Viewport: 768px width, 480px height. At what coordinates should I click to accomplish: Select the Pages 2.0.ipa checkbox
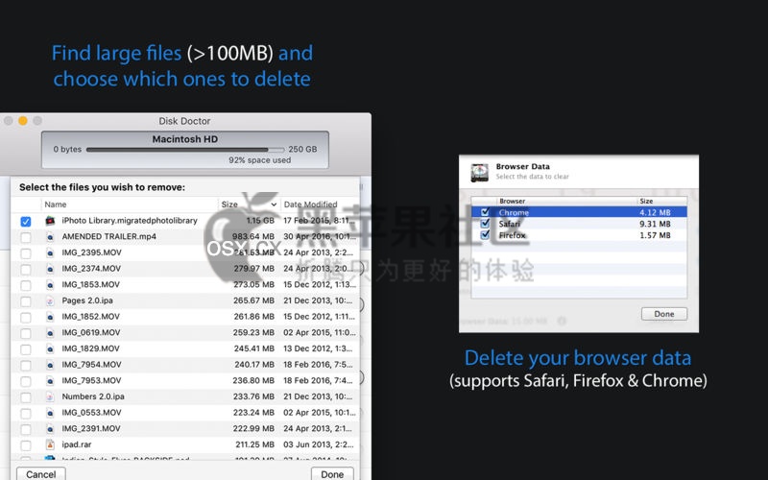pos(26,301)
